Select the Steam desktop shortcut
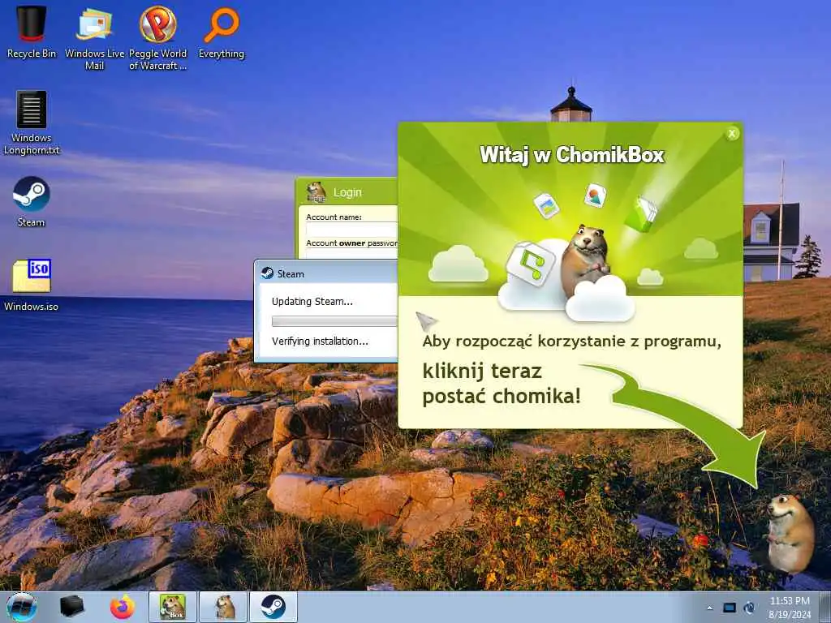This screenshot has height=623, width=831. click(32, 202)
